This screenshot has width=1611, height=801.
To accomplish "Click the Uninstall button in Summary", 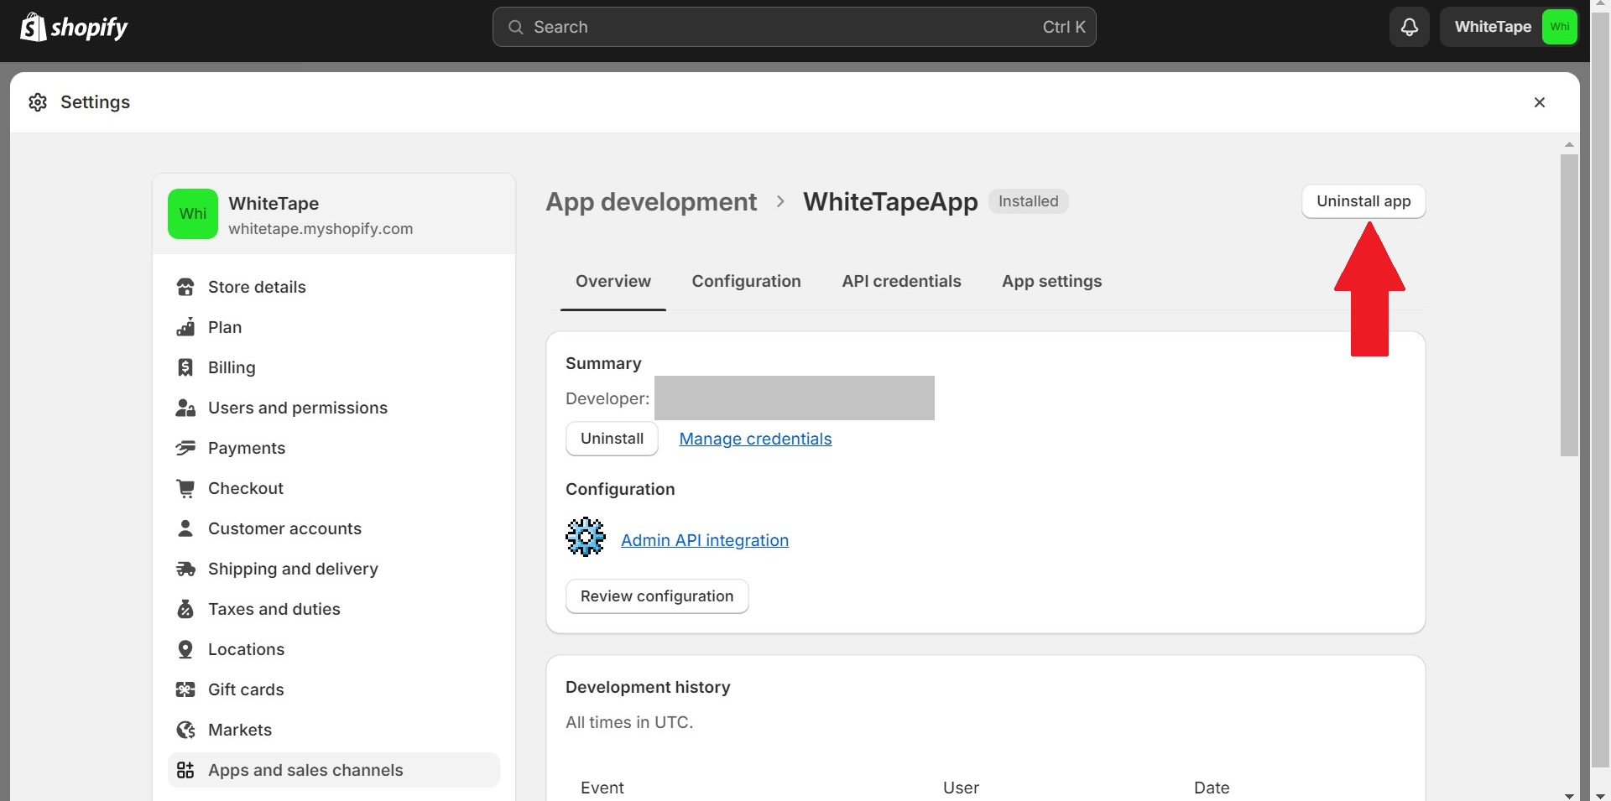I will (612, 439).
